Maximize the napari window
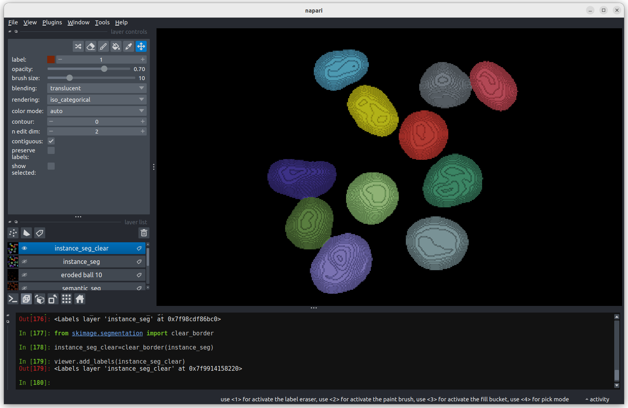Viewport: 628px width, 408px height. pos(604,10)
